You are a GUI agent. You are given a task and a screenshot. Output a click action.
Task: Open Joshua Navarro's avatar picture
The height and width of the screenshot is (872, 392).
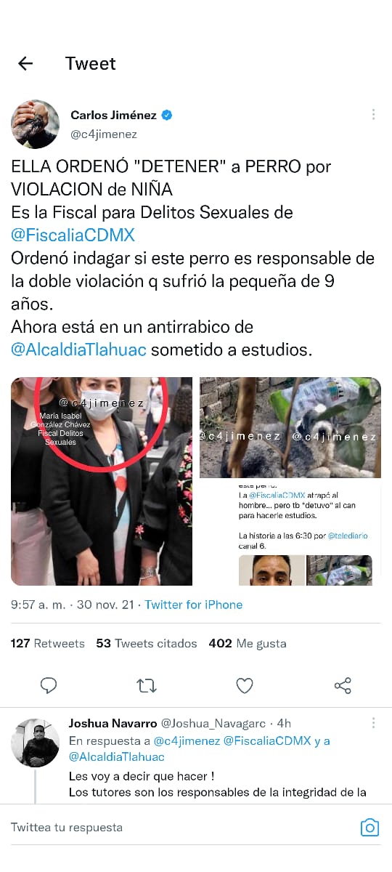[x=35, y=743]
